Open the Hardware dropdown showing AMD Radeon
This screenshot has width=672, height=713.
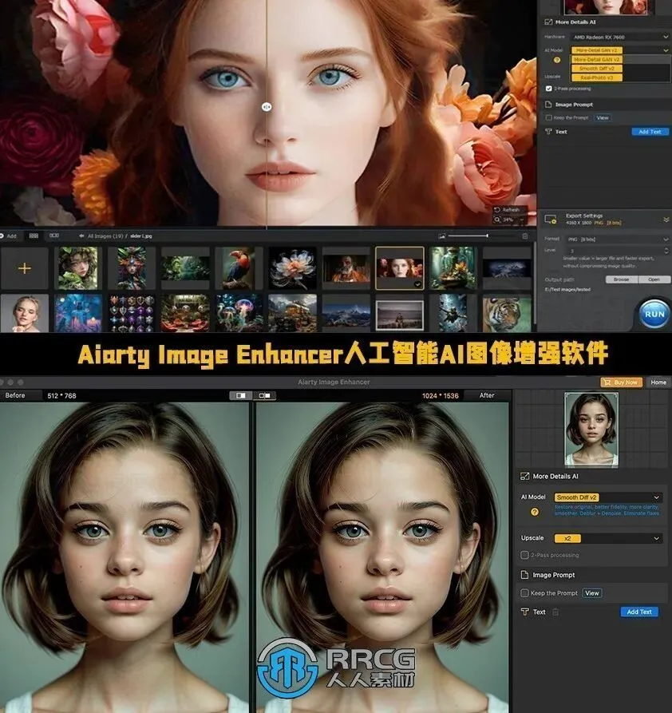click(x=620, y=37)
